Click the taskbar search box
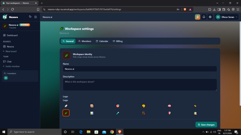 tap(34, 132)
